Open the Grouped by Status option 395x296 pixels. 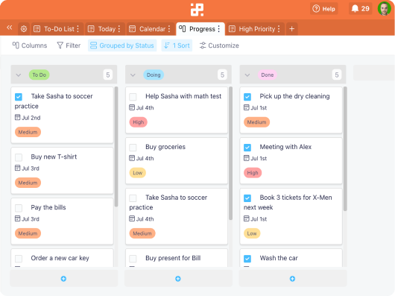[x=122, y=45]
